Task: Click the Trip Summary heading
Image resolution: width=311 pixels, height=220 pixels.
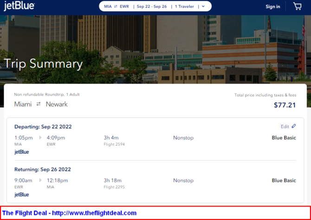Action: 43,64
